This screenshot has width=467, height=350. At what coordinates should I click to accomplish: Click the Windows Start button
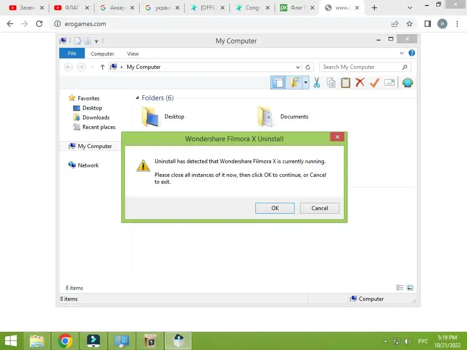[11, 341]
